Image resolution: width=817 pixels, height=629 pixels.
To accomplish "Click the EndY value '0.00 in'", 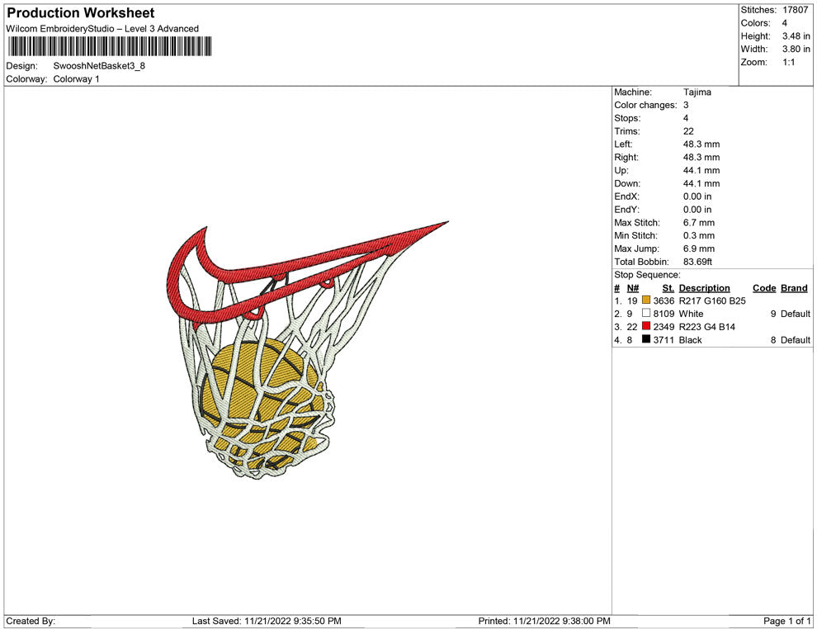I will [x=697, y=209].
